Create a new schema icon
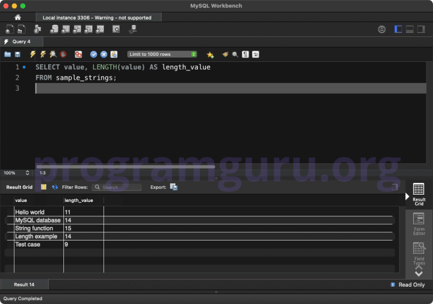This screenshot has width=433, height=304. 54,29
